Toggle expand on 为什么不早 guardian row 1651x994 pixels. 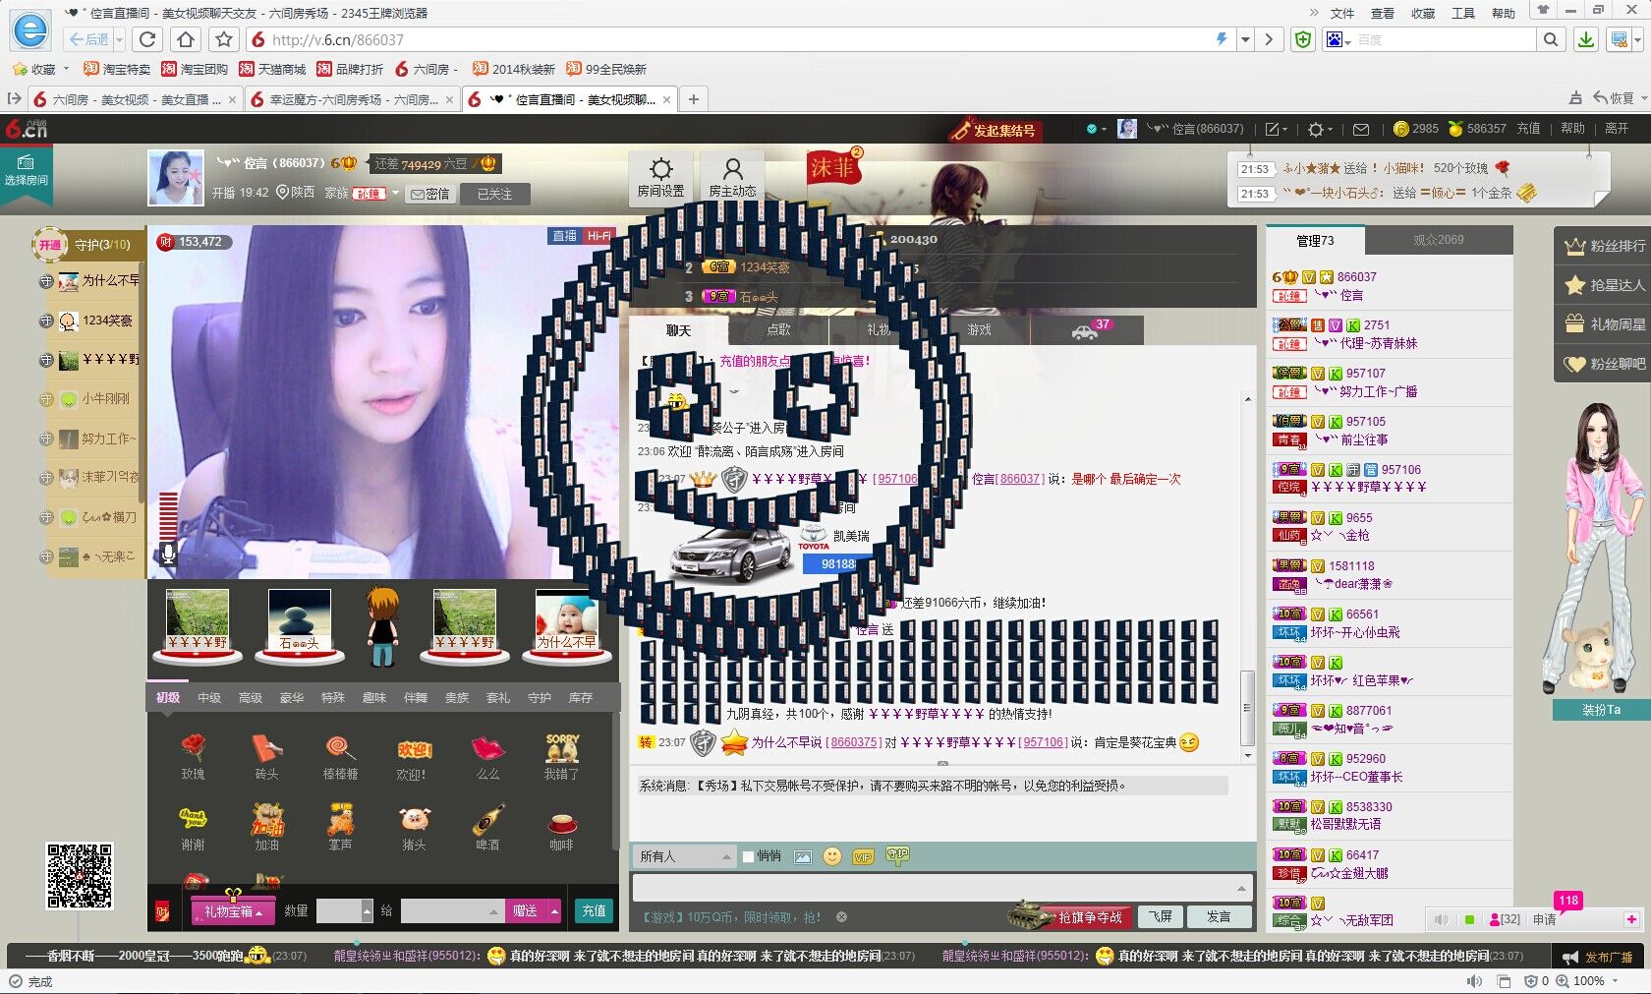[46, 281]
